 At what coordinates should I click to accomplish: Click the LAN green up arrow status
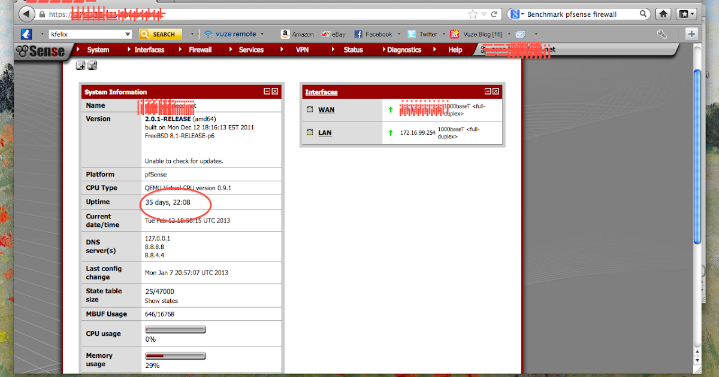click(x=391, y=132)
